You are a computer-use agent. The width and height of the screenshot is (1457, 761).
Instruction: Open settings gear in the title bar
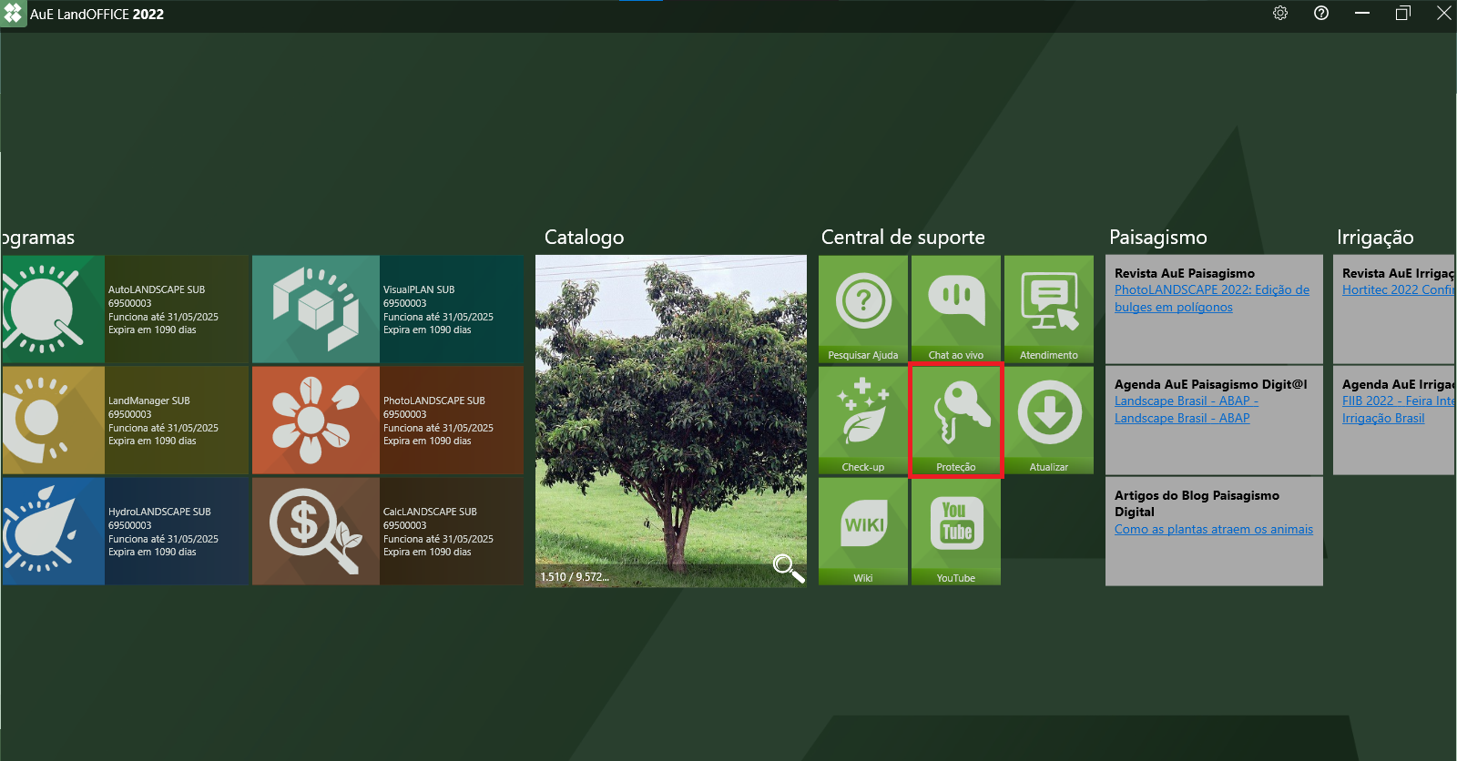1280,13
